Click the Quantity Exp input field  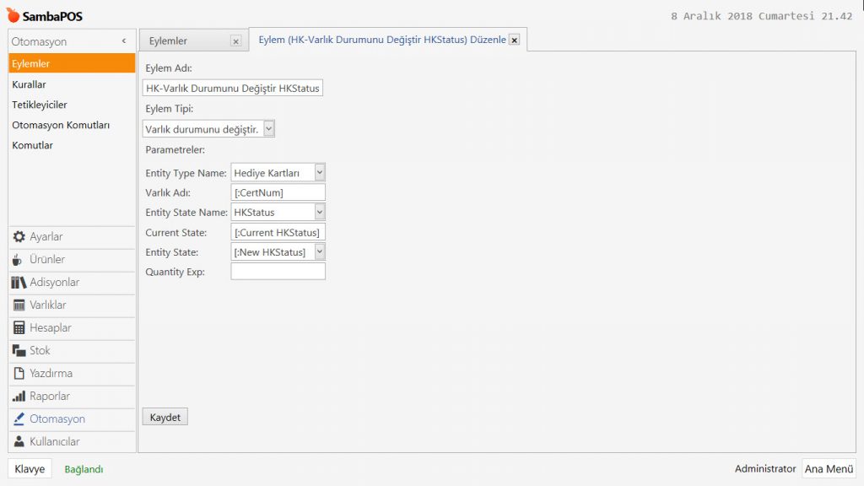(x=278, y=272)
